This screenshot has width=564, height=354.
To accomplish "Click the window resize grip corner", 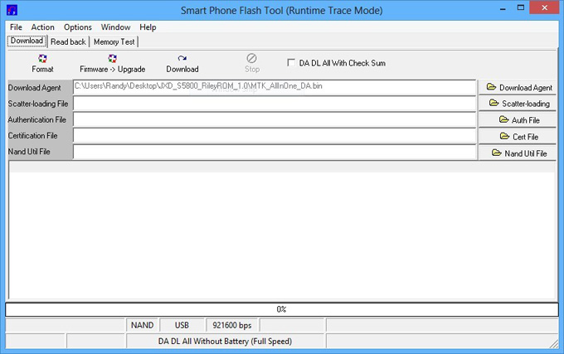I will click(554, 344).
